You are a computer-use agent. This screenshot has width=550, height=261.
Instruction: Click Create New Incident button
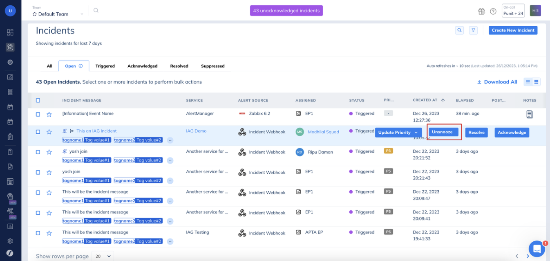click(x=513, y=30)
